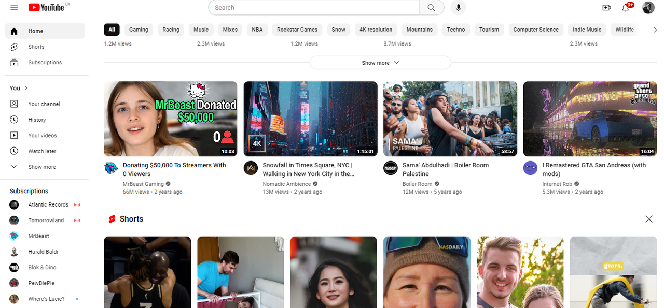
Task: Select the Computer Science chip
Action: click(536, 30)
